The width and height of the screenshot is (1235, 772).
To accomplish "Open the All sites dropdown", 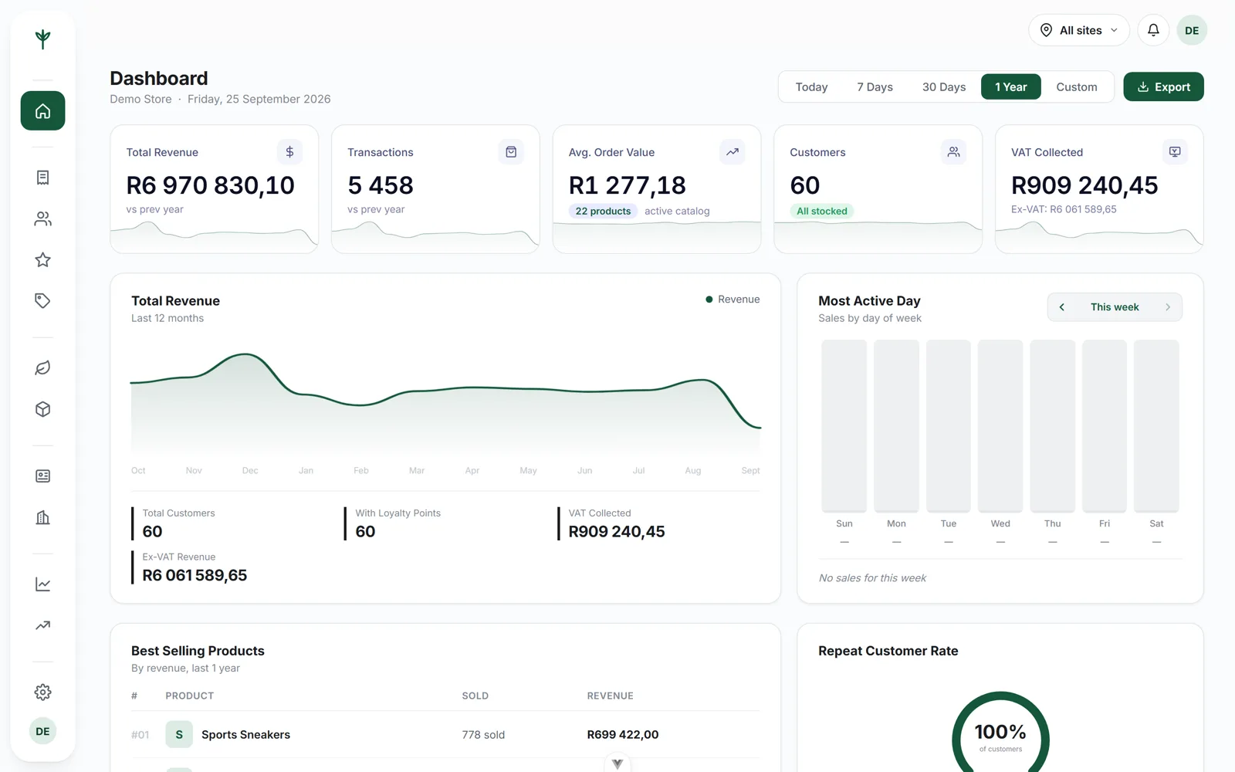I will [x=1078, y=30].
